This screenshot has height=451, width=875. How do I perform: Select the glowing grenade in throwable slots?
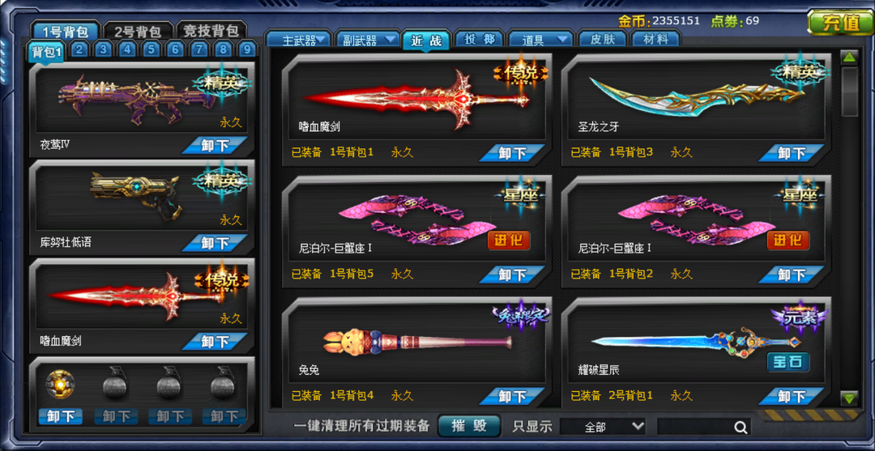coord(60,383)
